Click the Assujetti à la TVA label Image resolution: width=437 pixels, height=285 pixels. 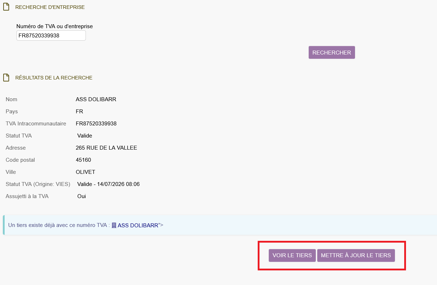[27, 196]
